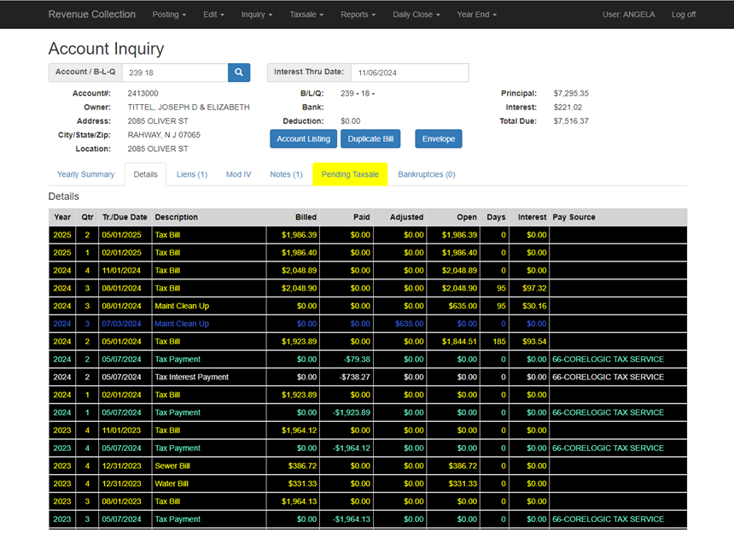Screen dimensions: 734x539
Task: Click the Total Due value $7,516.37
Action: pos(571,121)
